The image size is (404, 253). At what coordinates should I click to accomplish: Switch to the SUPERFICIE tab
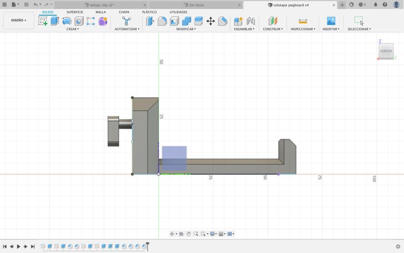coord(75,12)
